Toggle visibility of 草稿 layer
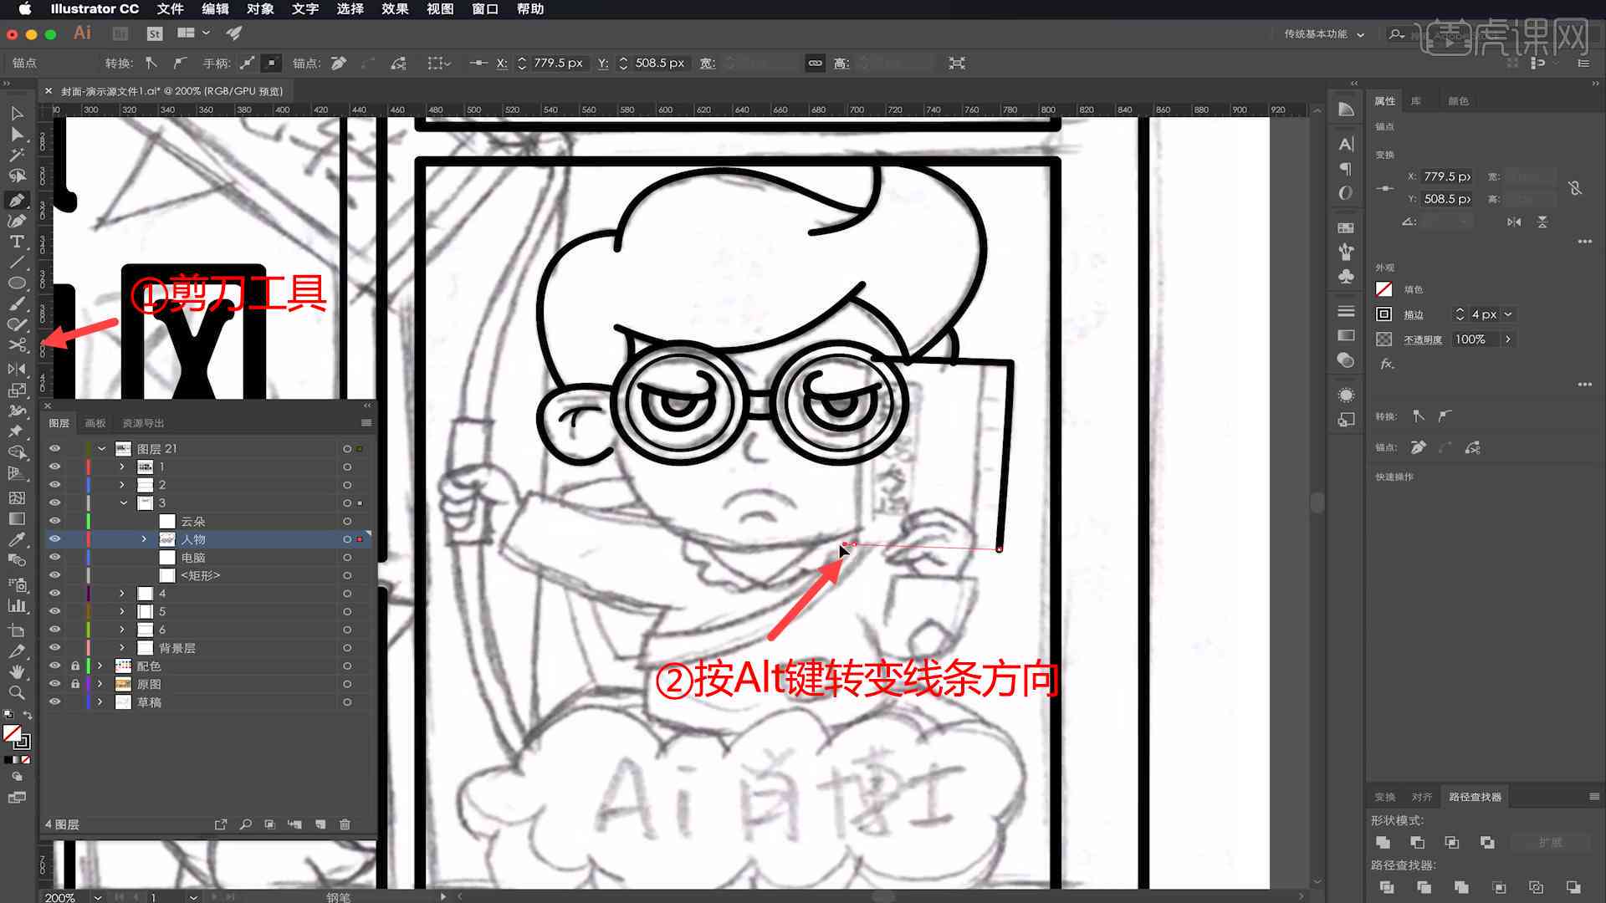1606x903 pixels. coord(55,701)
